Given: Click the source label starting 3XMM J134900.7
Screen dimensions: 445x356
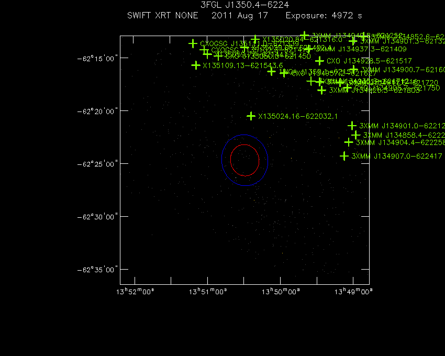Looking at the screenshot, I should [x=403, y=70].
